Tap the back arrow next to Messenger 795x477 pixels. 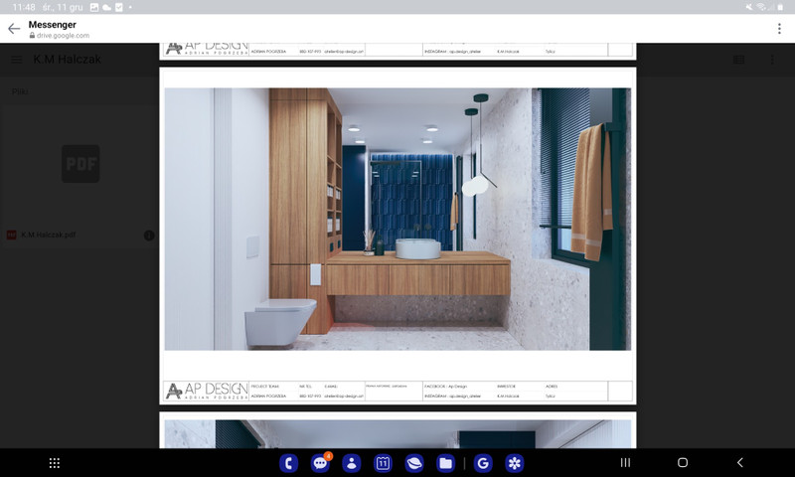tap(14, 29)
